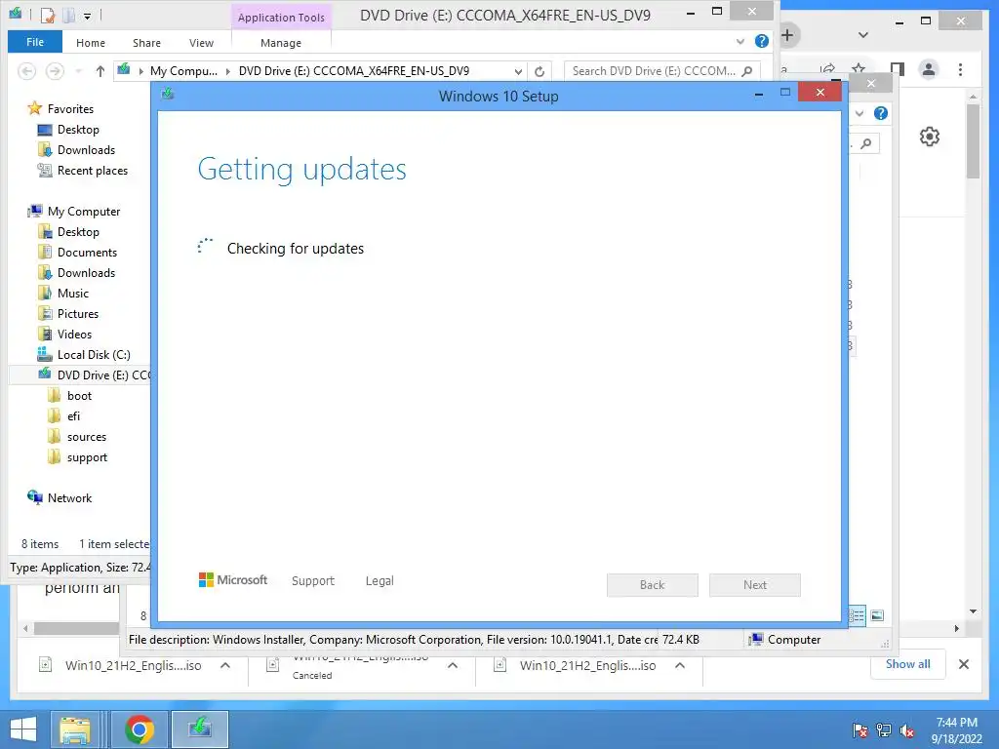Viewport: 999px width, 749px height.
Task: Open Pictures folder in navigation pane
Action: point(78,313)
